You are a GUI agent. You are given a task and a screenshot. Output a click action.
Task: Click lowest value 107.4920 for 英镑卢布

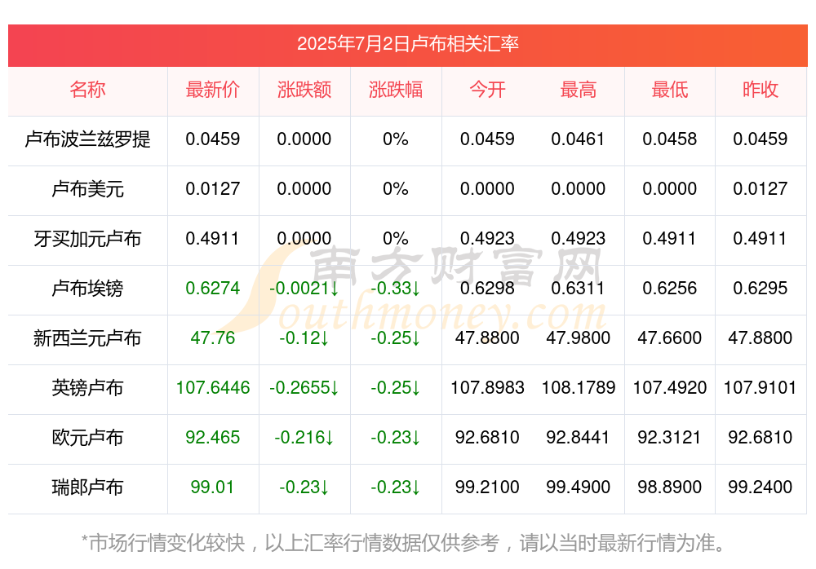click(x=670, y=388)
